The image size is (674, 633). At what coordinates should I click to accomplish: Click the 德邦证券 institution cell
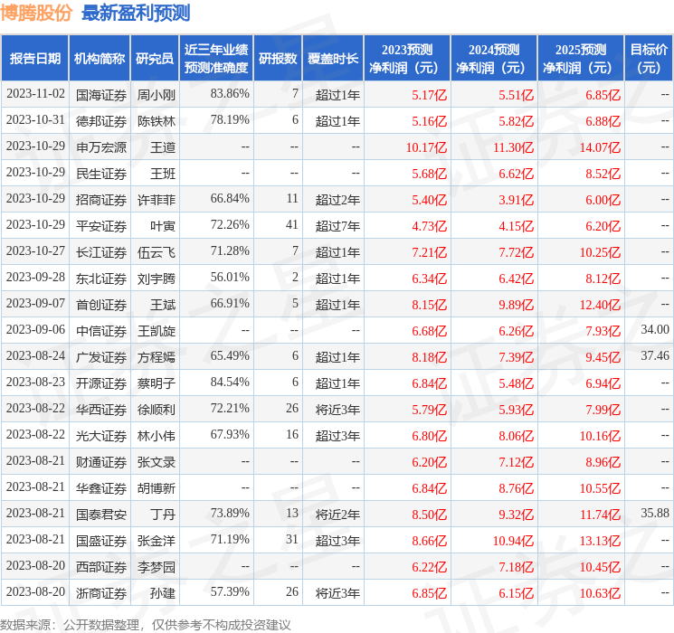101,121
